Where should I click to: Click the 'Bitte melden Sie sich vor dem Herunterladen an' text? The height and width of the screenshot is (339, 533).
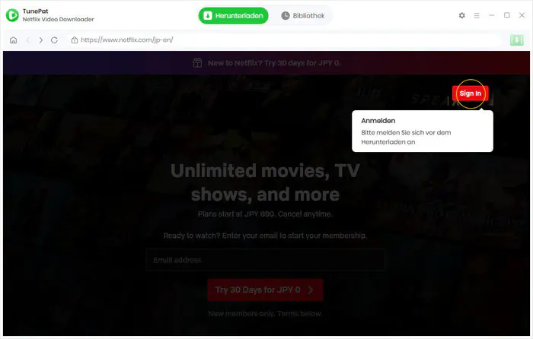(406, 137)
